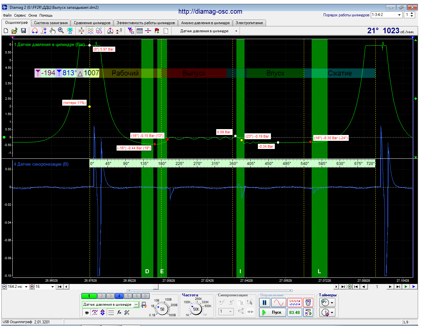Click the vertical position arrows icon
Screen dimensions: 422x326
coord(103,312)
